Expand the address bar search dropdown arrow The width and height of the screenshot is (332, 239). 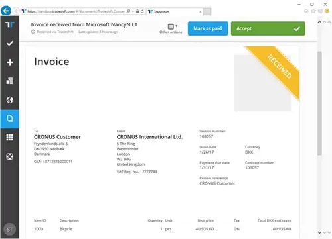pos(133,11)
